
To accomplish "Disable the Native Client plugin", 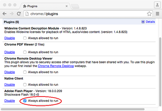I will pos(10,85).
